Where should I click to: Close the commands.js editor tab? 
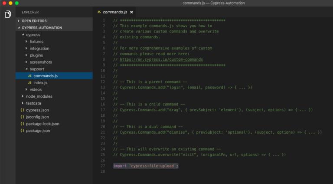point(131,12)
